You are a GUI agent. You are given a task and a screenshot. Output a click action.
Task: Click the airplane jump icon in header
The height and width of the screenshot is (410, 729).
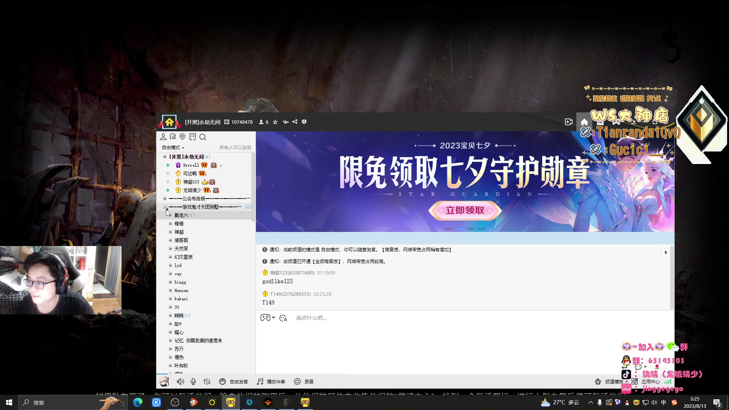[286, 122]
